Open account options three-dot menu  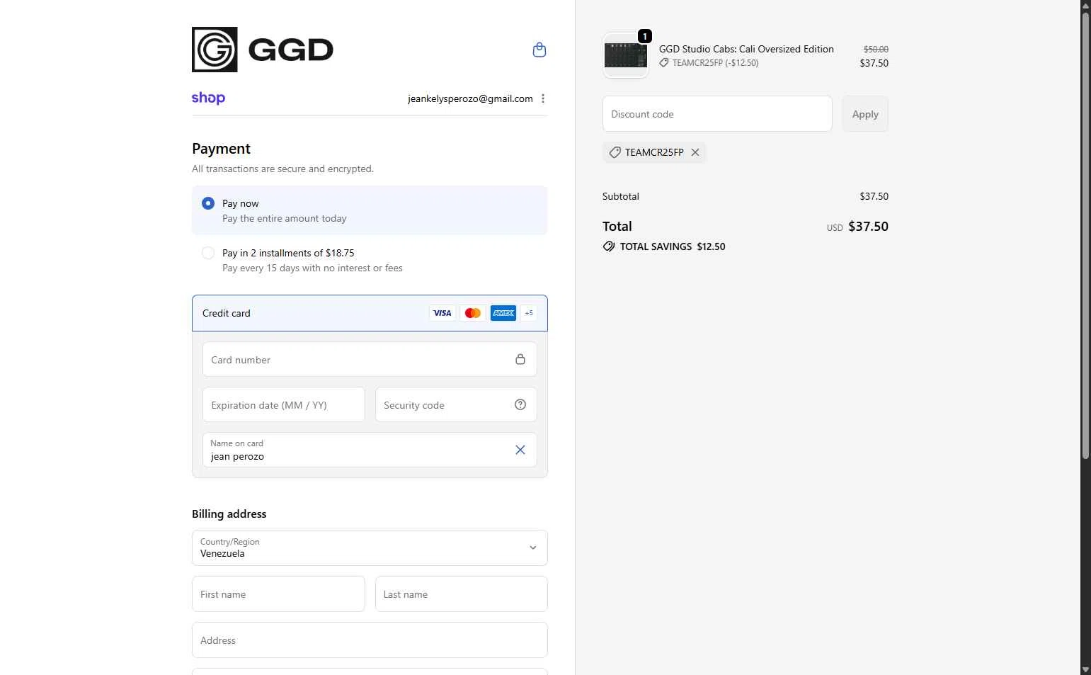(x=543, y=98)
